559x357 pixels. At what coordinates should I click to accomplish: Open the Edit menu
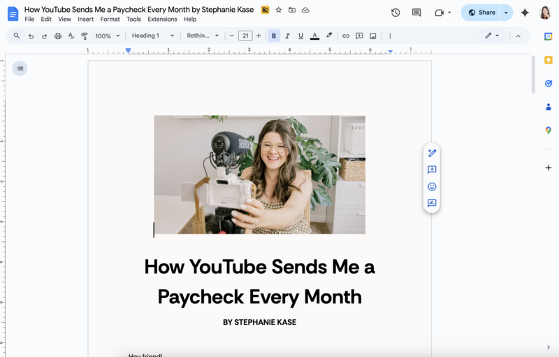tap(46, 20)
